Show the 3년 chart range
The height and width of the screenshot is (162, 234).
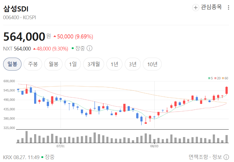tap(133, 64)
